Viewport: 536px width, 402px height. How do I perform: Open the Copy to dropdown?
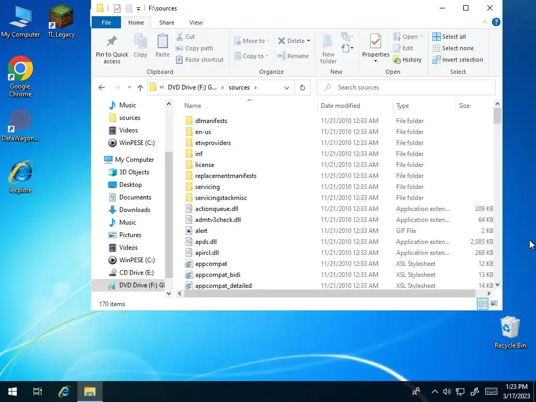[x=252, y=56]
